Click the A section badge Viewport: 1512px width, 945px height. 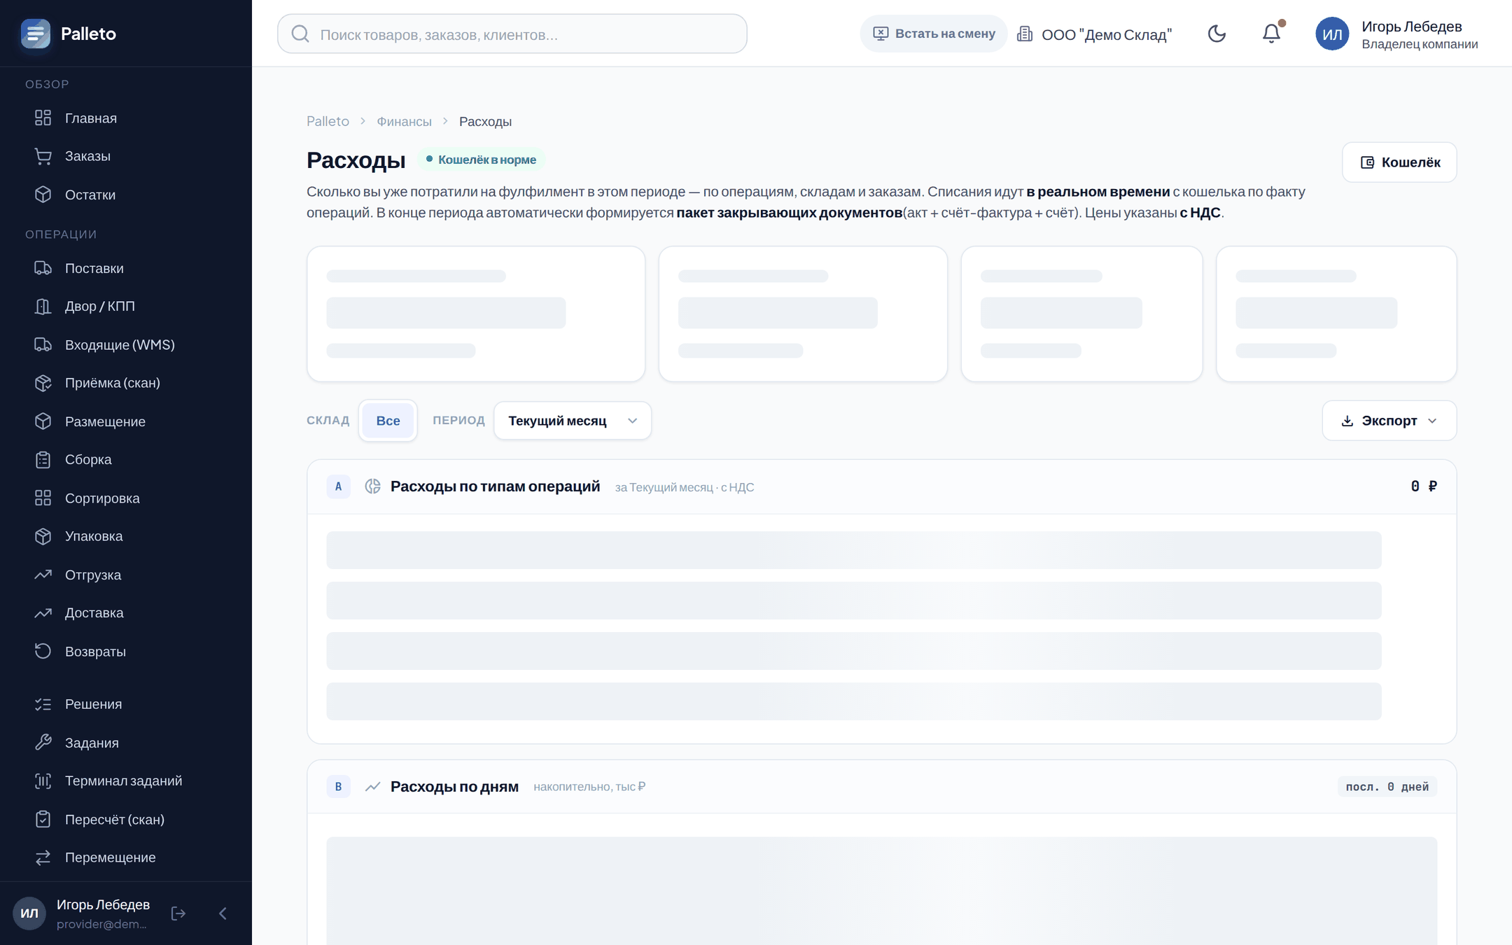338,486
